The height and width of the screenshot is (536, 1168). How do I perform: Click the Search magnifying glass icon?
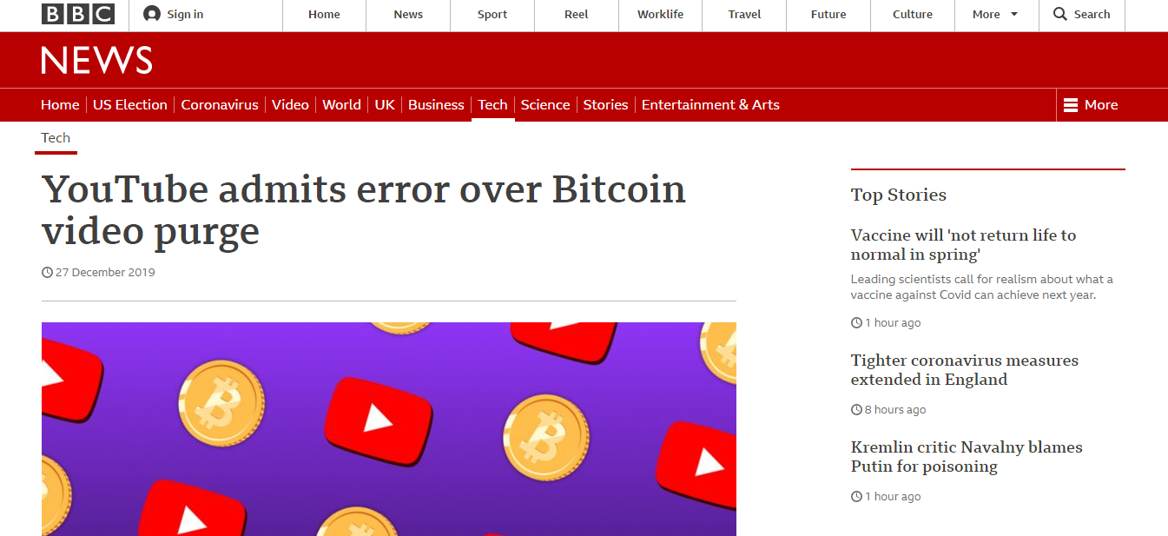click(1060, 14)
